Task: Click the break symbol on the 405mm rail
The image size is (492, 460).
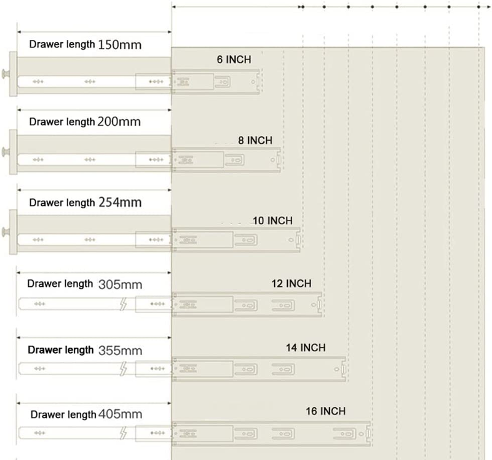Action: pyautogui.click(x=124, y=433)
